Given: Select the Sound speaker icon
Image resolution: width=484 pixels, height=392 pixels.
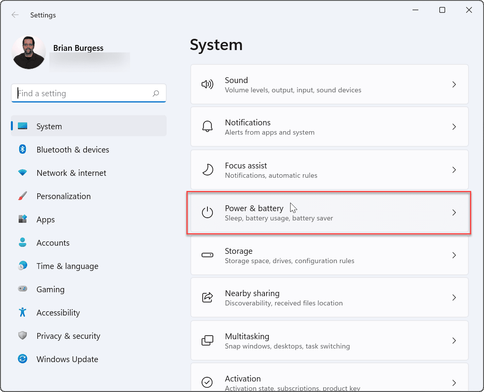Looking at the screenshot, I should [x=207, y=84].
